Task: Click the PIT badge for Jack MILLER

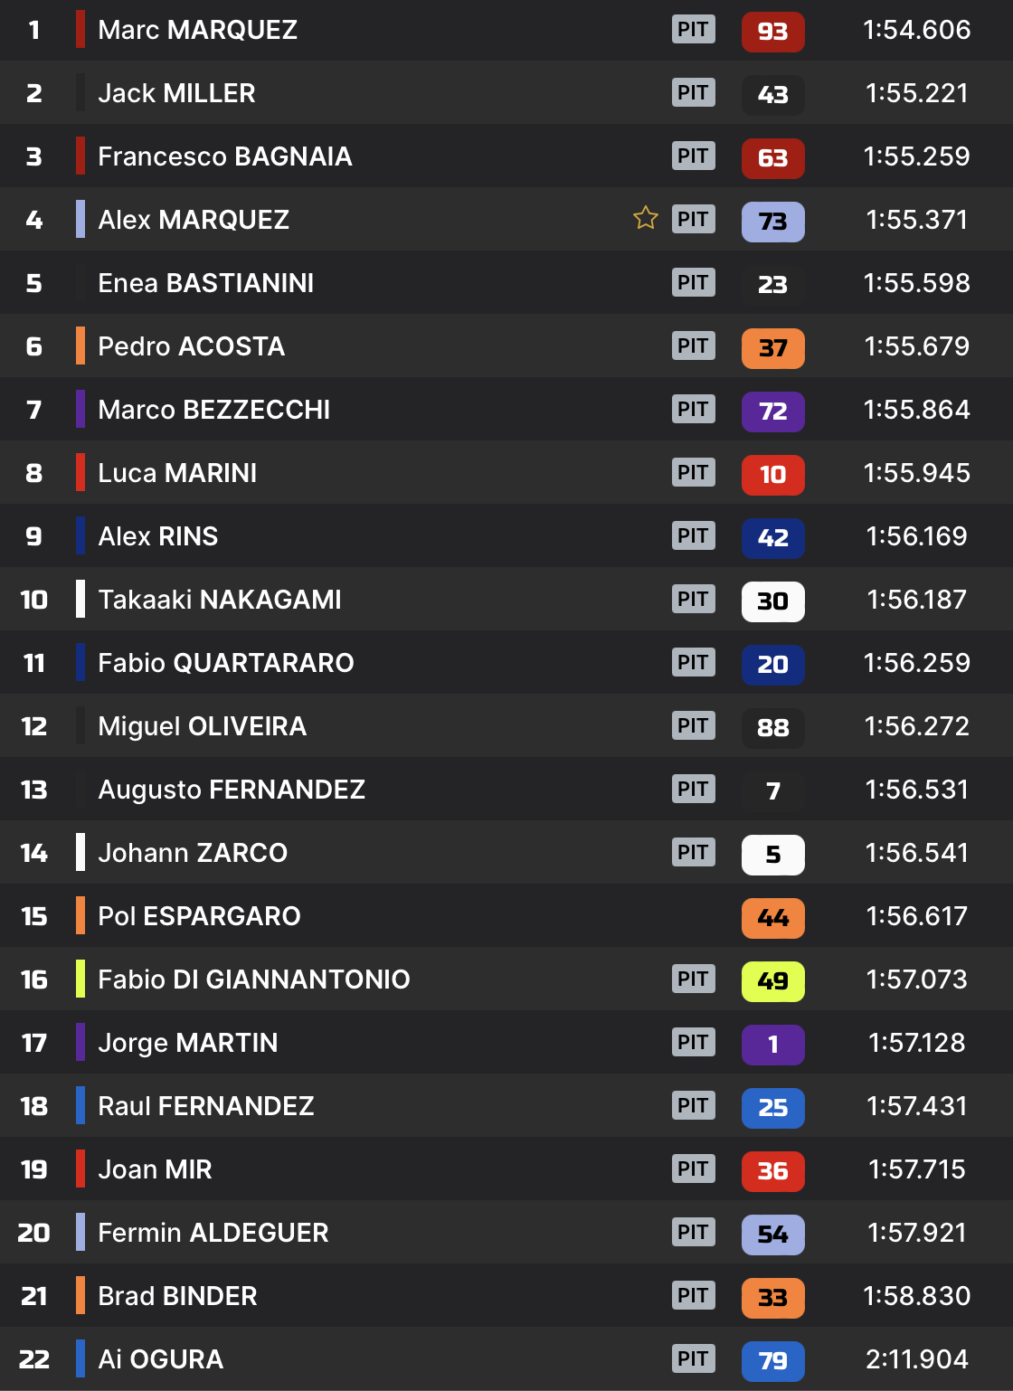Action: tap(694, 92)
